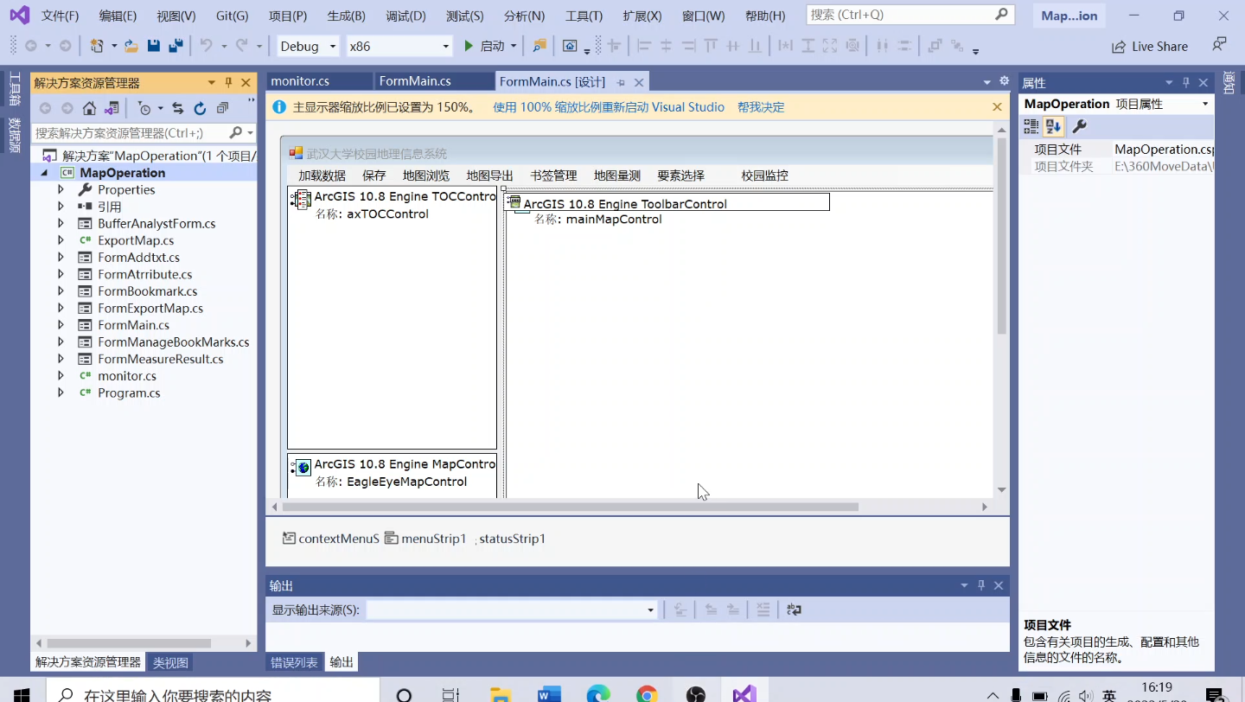Screen dimensions: 1245x702
Task: Open the 工具箱 toolbox side tab
Action: click(x=15, y=89)
